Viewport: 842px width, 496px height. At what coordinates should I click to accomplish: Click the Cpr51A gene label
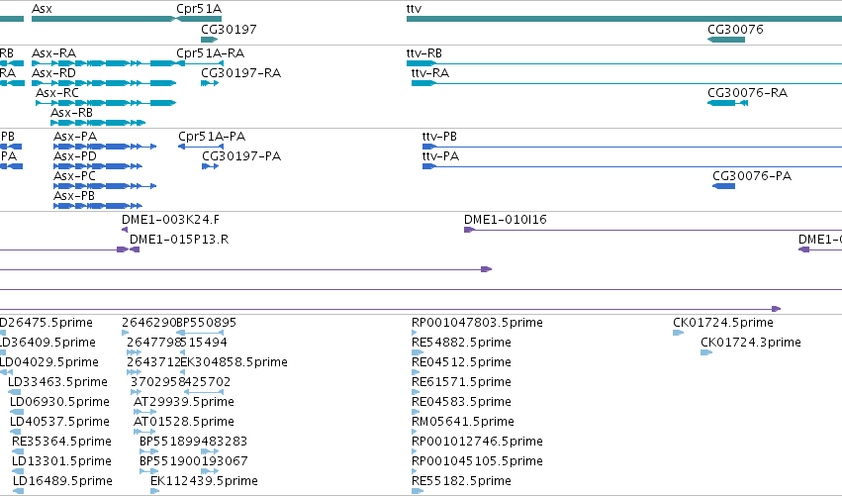pos(199,9)
